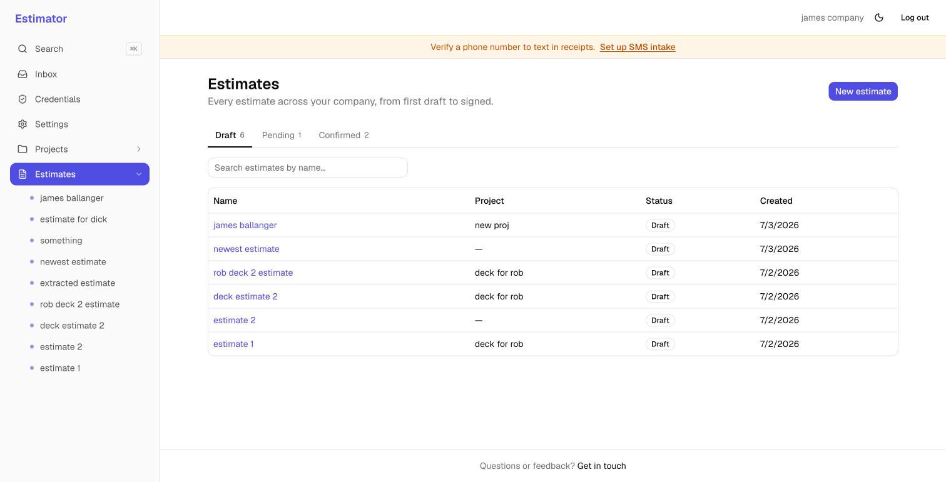
Task: Open rob deck 2 estimate table row
Action: 253,273
